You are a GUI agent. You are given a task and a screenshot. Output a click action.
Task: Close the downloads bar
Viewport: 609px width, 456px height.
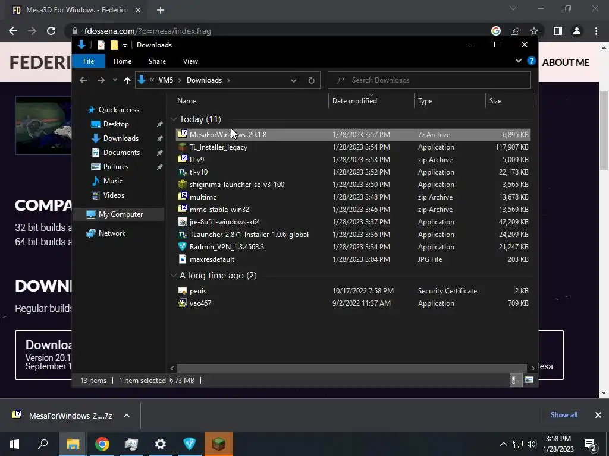[x=598, y=415]
